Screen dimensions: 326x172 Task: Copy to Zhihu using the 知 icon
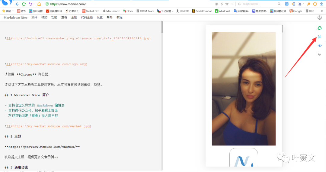coord(320,37)
